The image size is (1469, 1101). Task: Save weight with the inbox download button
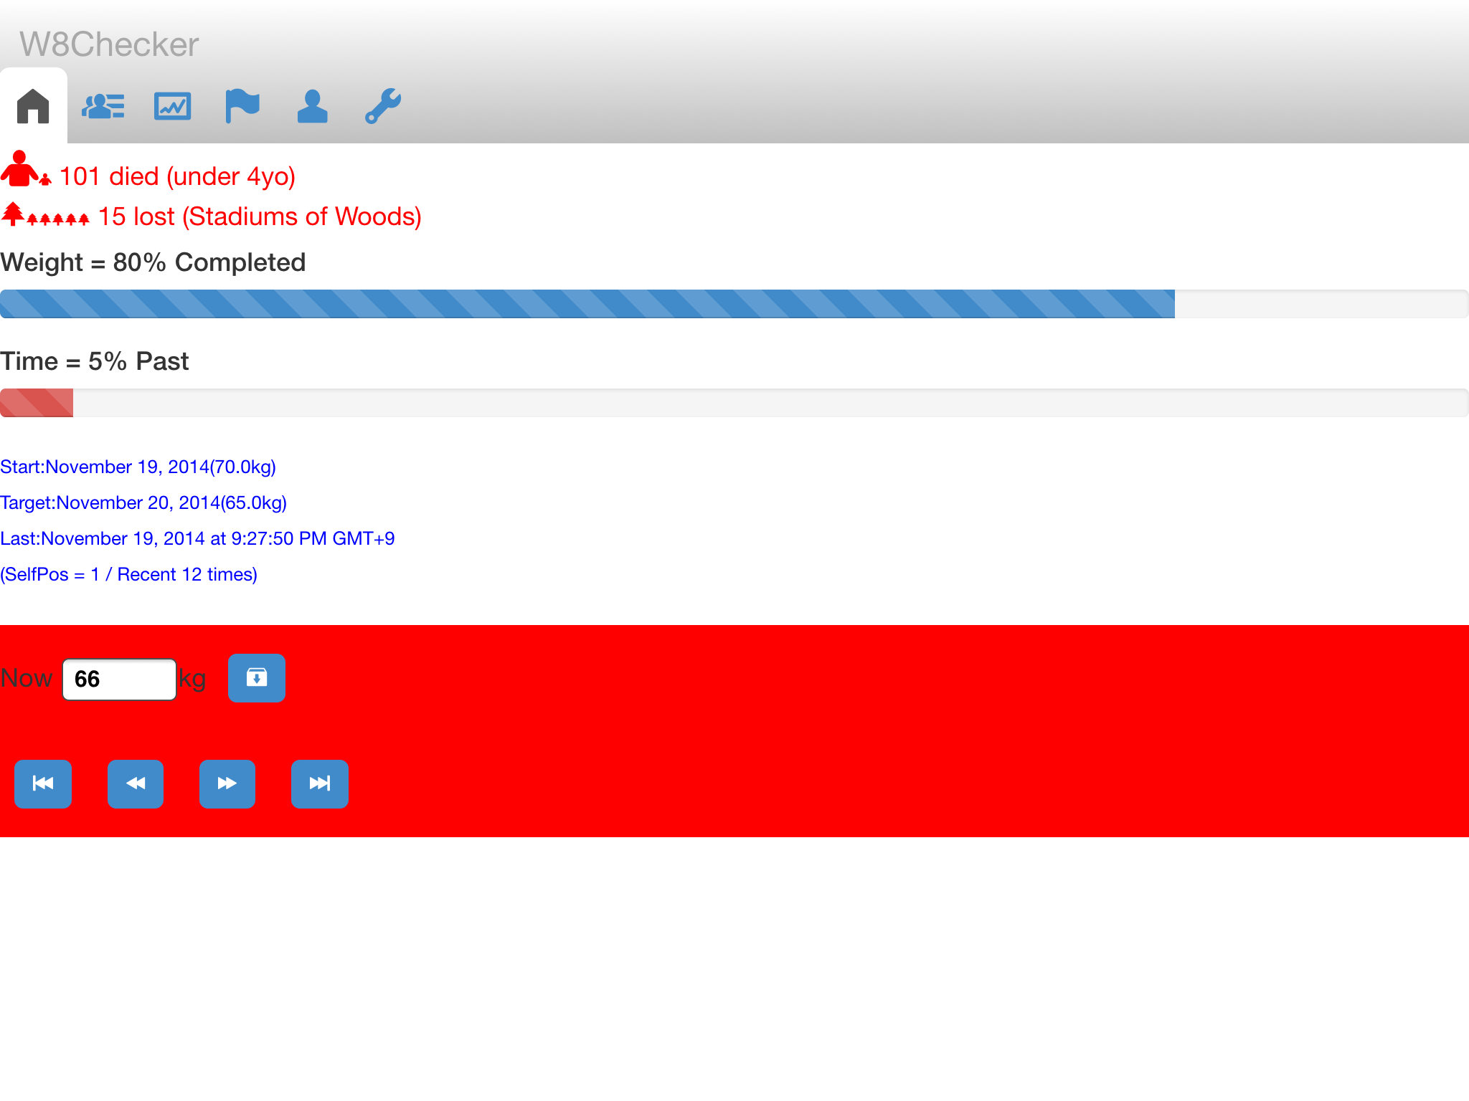click(x=256, y=677)
